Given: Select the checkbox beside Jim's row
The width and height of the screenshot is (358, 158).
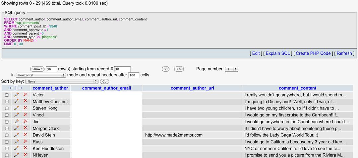Looking at the screenshot, I should click(7, 122).
